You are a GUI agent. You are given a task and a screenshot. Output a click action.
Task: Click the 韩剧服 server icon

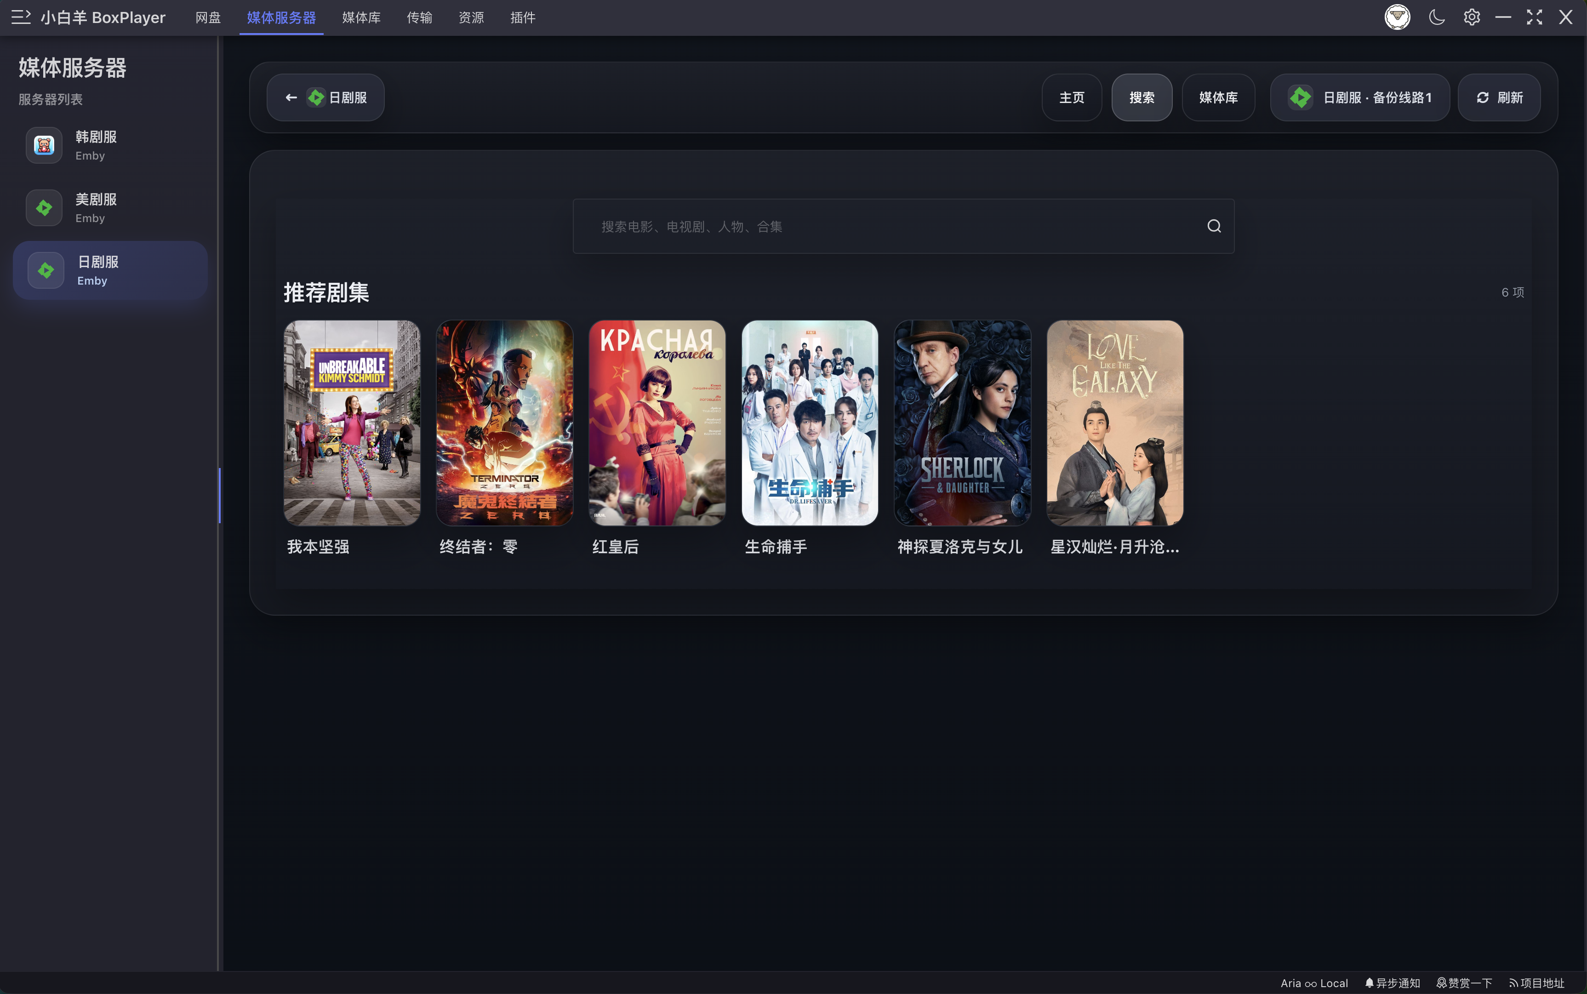44,145
